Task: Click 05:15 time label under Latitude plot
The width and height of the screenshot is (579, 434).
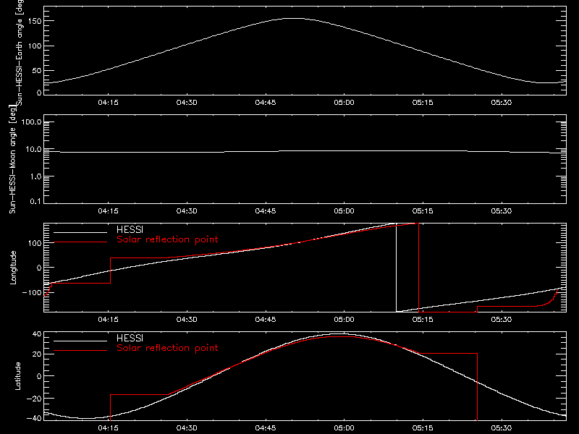Action: tap(423, 428)
